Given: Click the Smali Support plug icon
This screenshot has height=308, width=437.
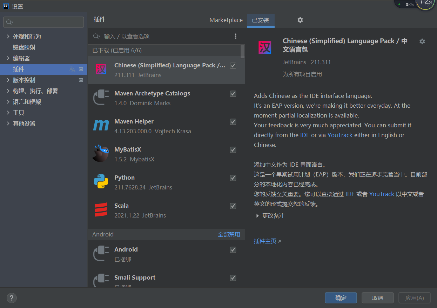Looking at the screenshot, I should pos(101,281).
